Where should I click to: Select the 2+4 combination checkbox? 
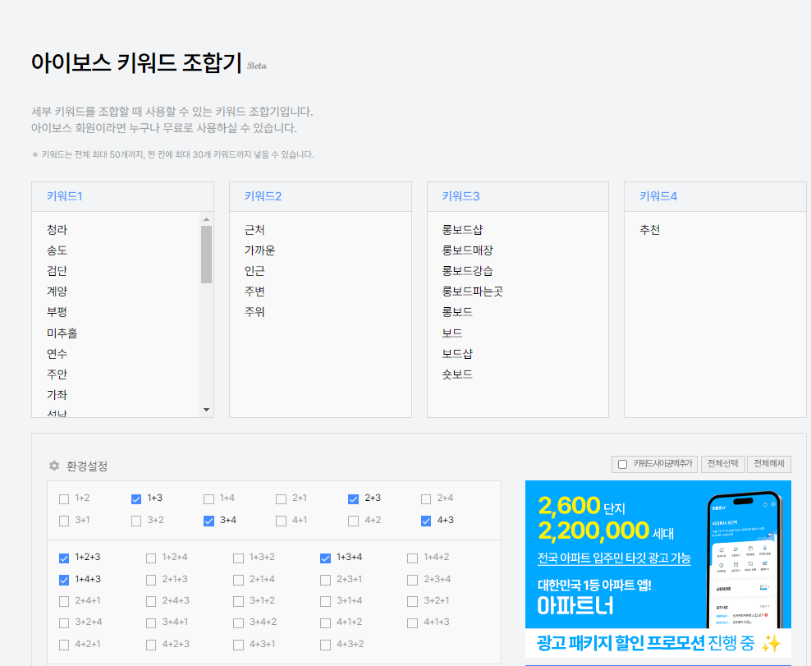point(426,498)
